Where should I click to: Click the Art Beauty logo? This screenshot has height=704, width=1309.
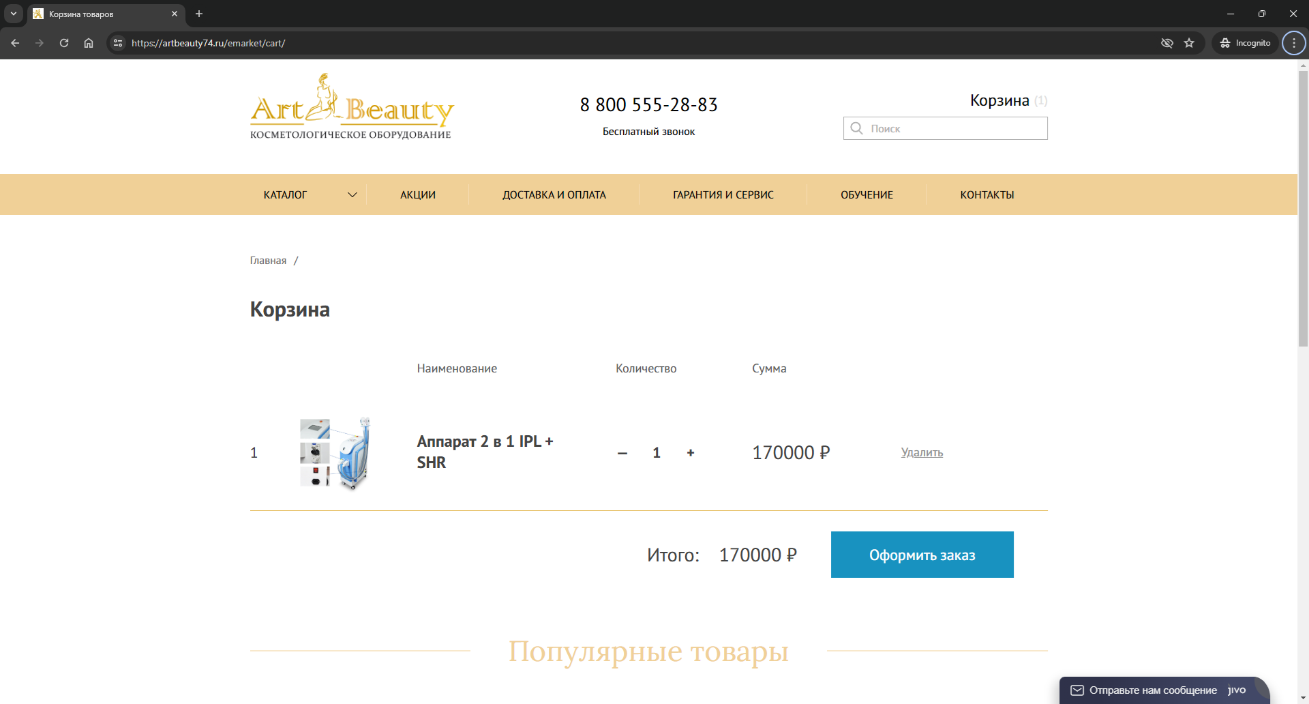351,106
